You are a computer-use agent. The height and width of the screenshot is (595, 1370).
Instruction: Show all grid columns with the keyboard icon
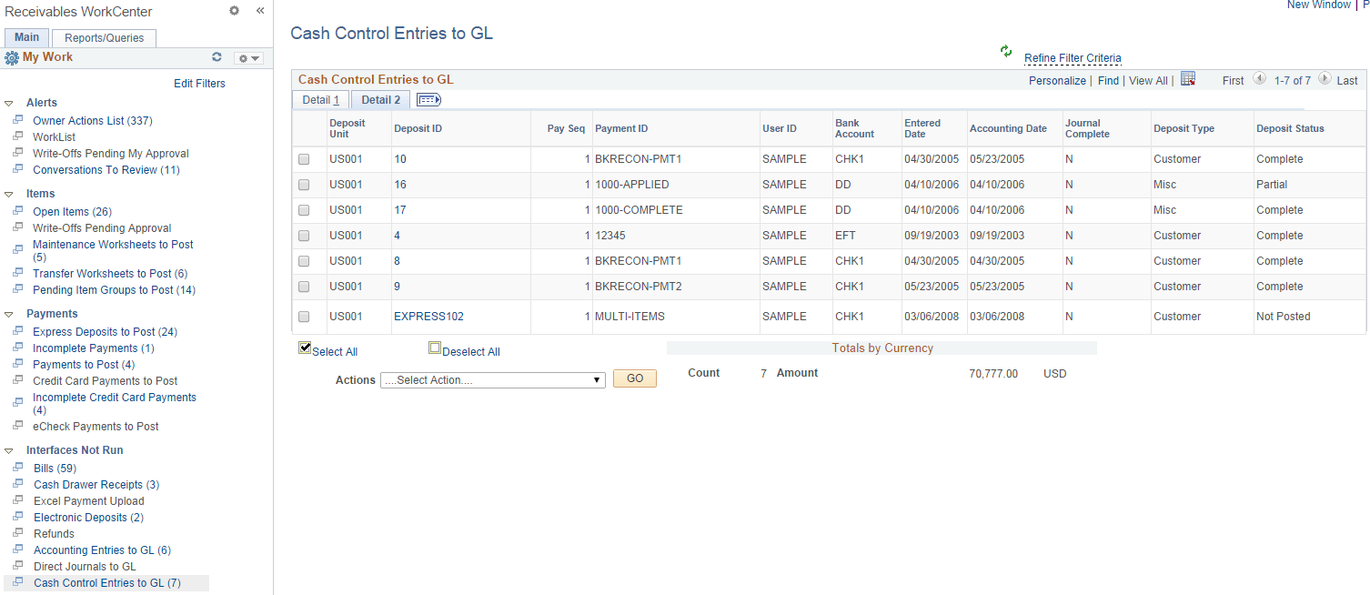(428, 99)
